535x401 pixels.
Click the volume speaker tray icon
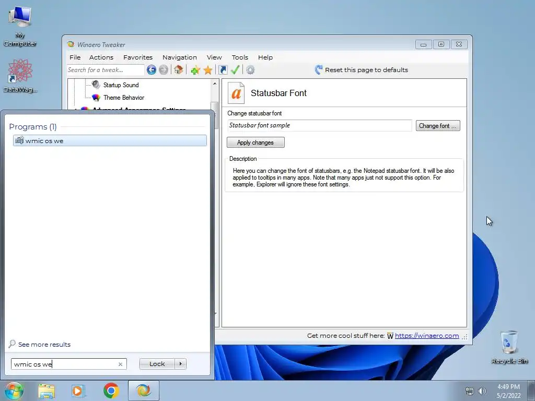482,391
